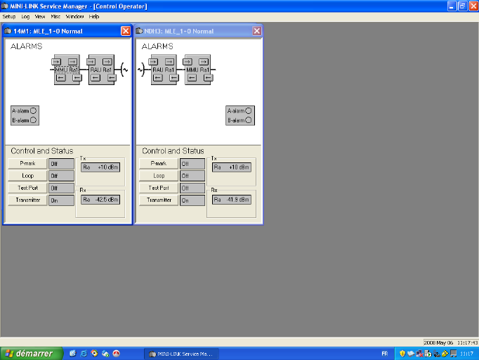Open the Setup menu
Screen dimensions: 479x360
pyautogui.click(x=9, y=16)
